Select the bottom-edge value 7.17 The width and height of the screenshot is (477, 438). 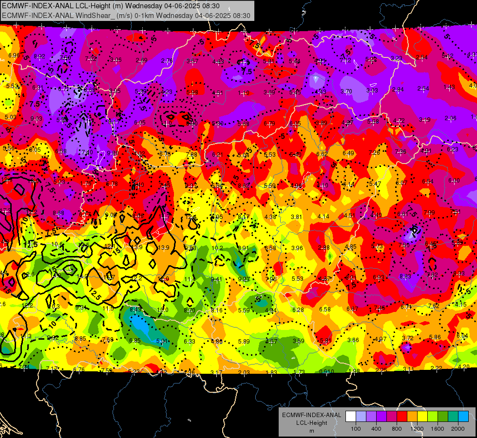[52, 369]
